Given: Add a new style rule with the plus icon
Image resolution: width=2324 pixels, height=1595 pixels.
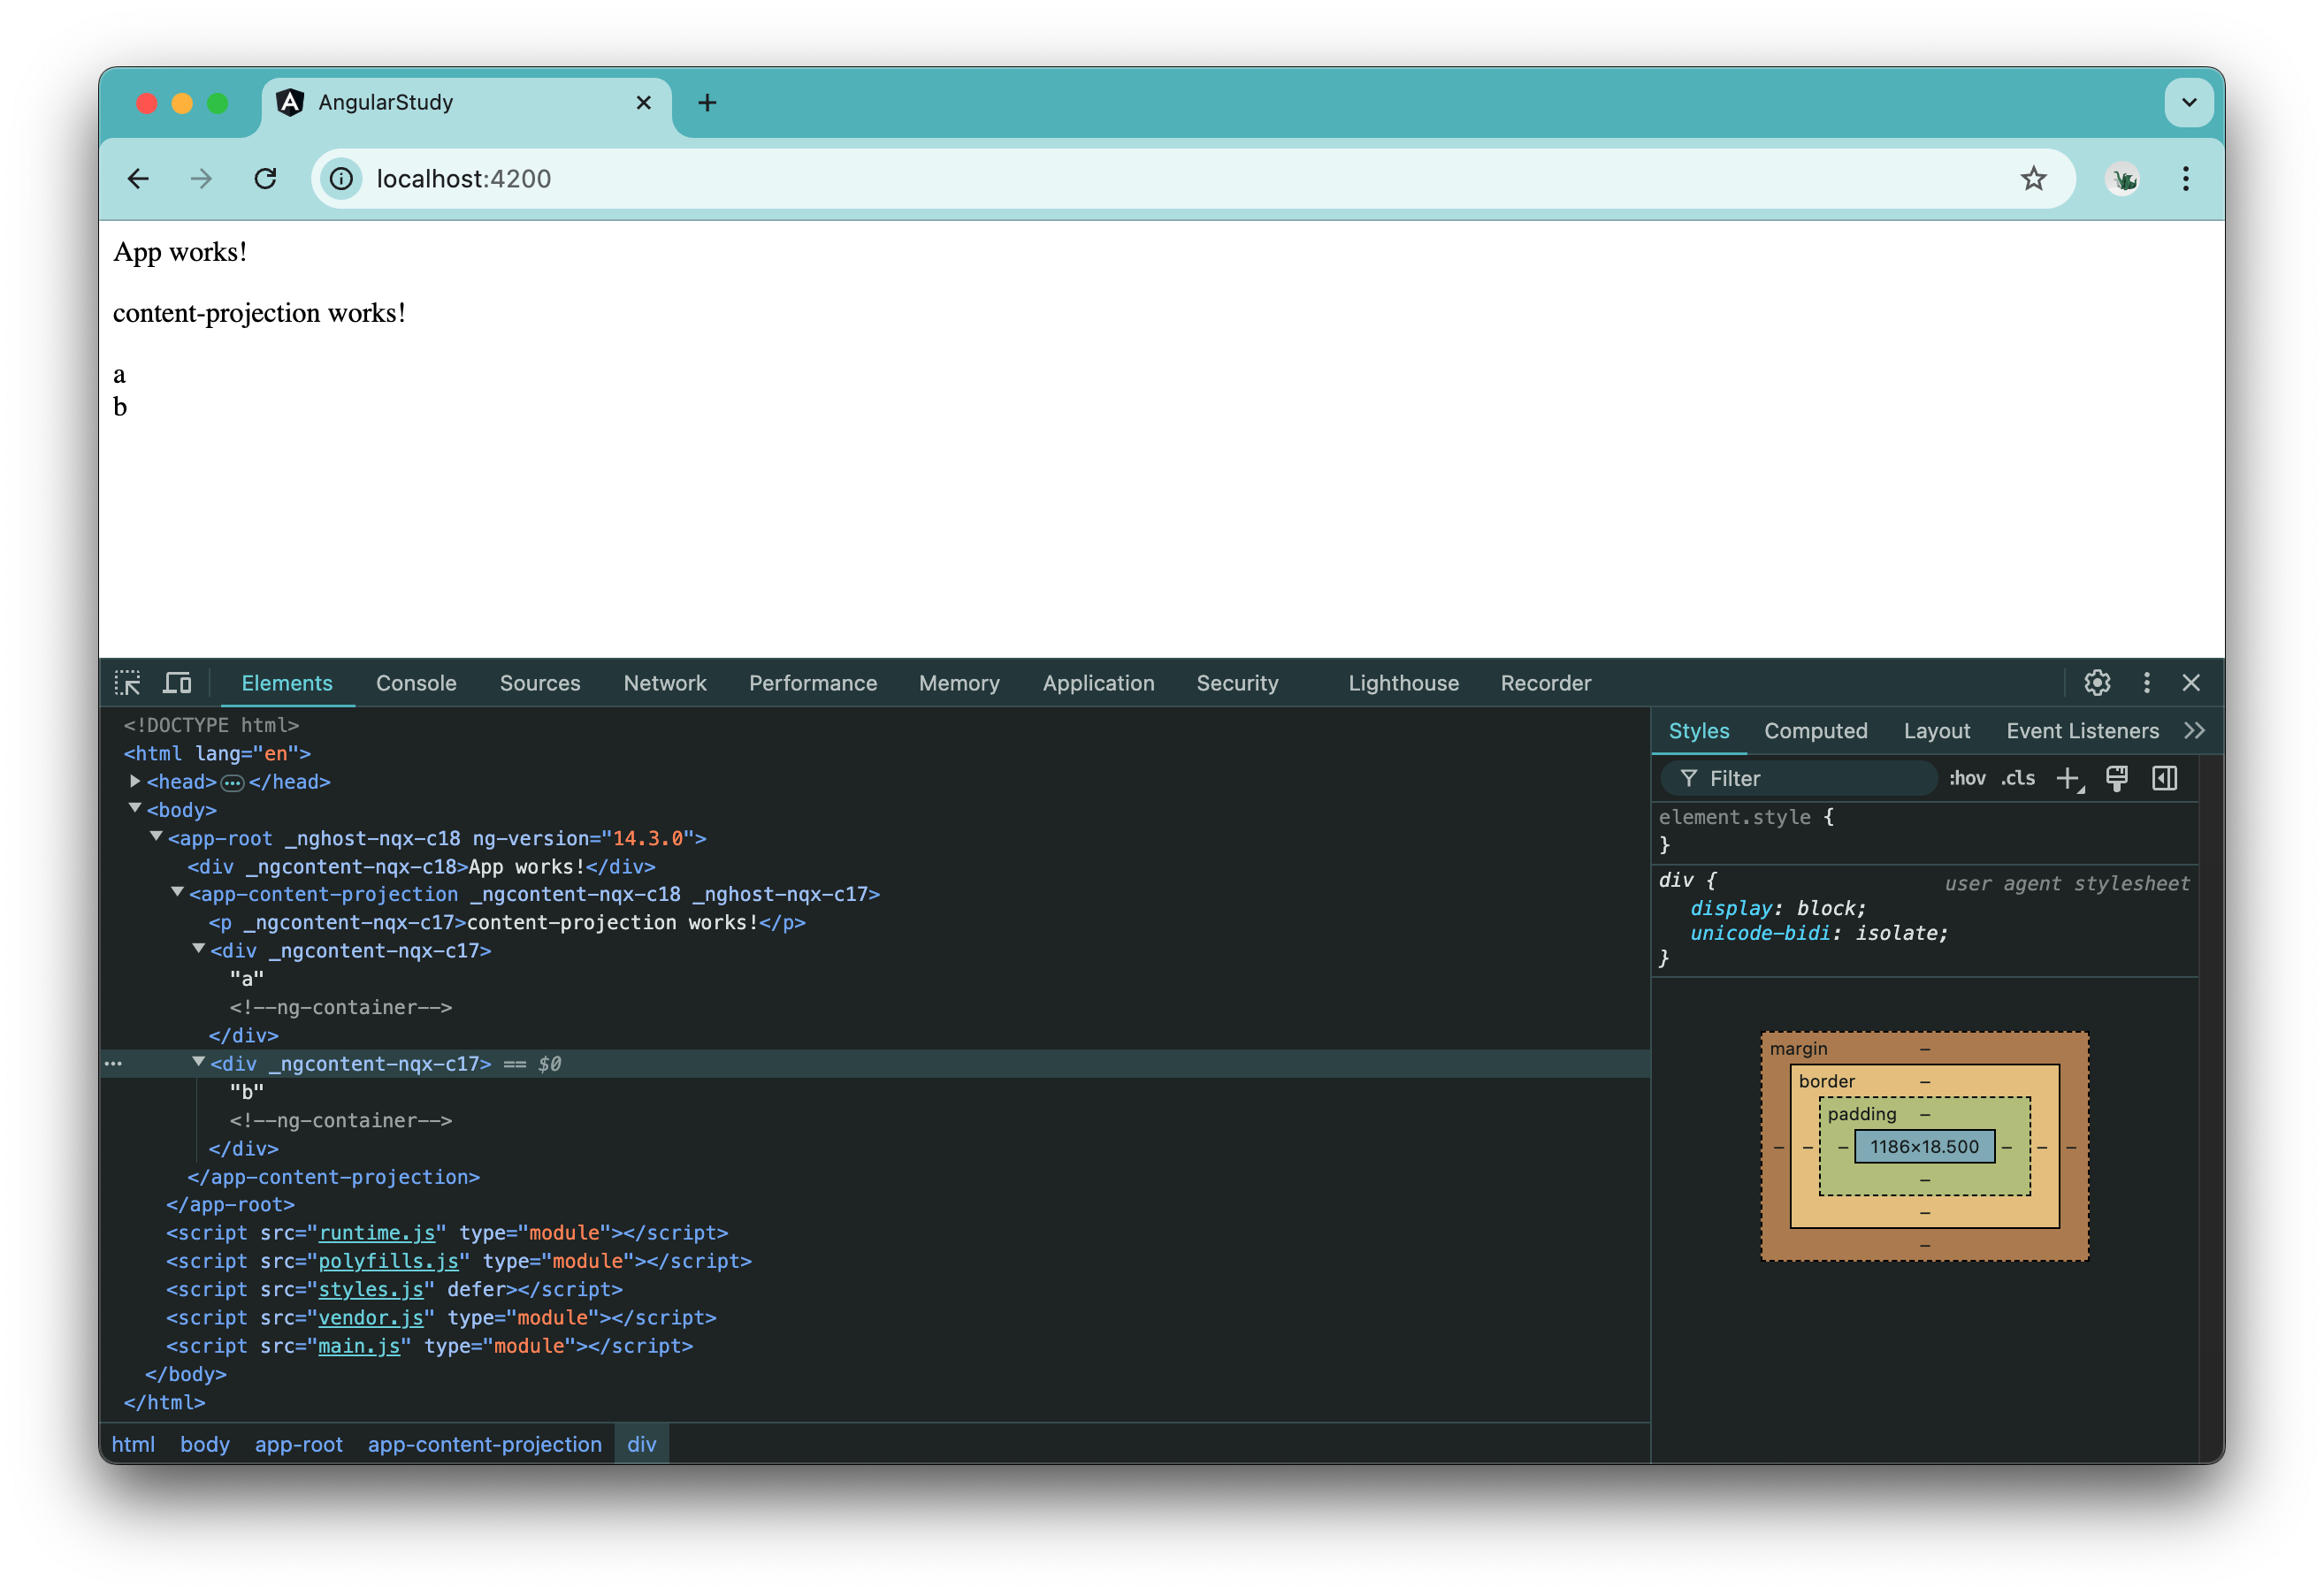Looking at the screenshot, I should tap(2069, 779).
